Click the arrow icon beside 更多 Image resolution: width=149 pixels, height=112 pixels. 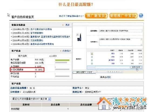click(x=63, y=25)
